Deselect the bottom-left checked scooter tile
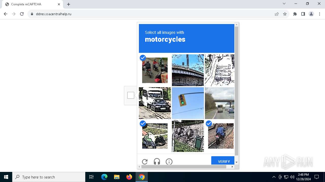The width and height of the screenshot is (325, 182). 155,136
